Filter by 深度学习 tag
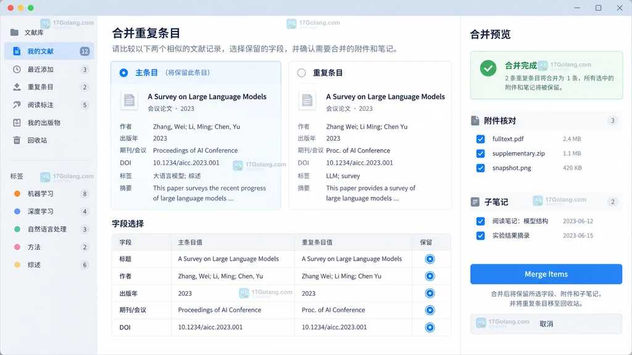The height and width of the screenshot is (355, 632). [49, 211]
